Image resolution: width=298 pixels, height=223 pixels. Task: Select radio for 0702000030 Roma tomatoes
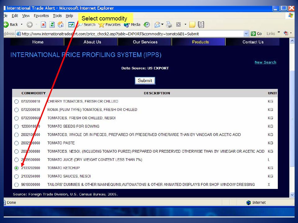(16, 110)
